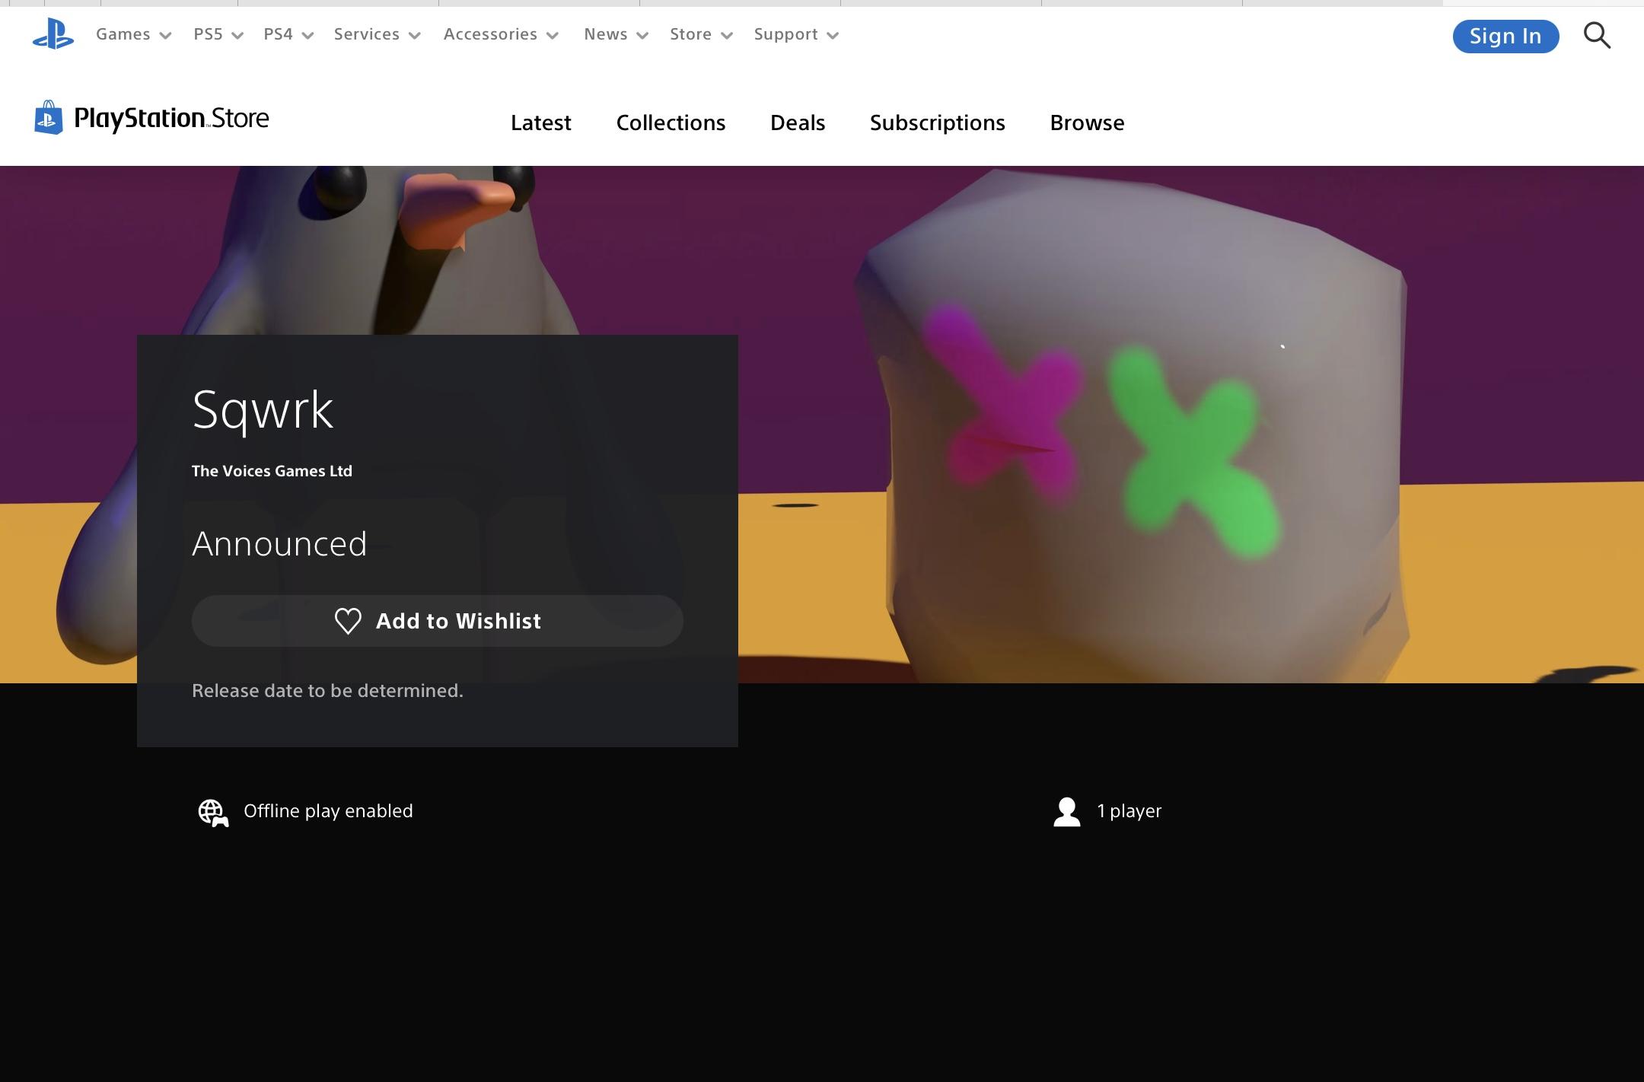
Task: Click the 'Offline play enabled' label
Action: pos(328,811)
